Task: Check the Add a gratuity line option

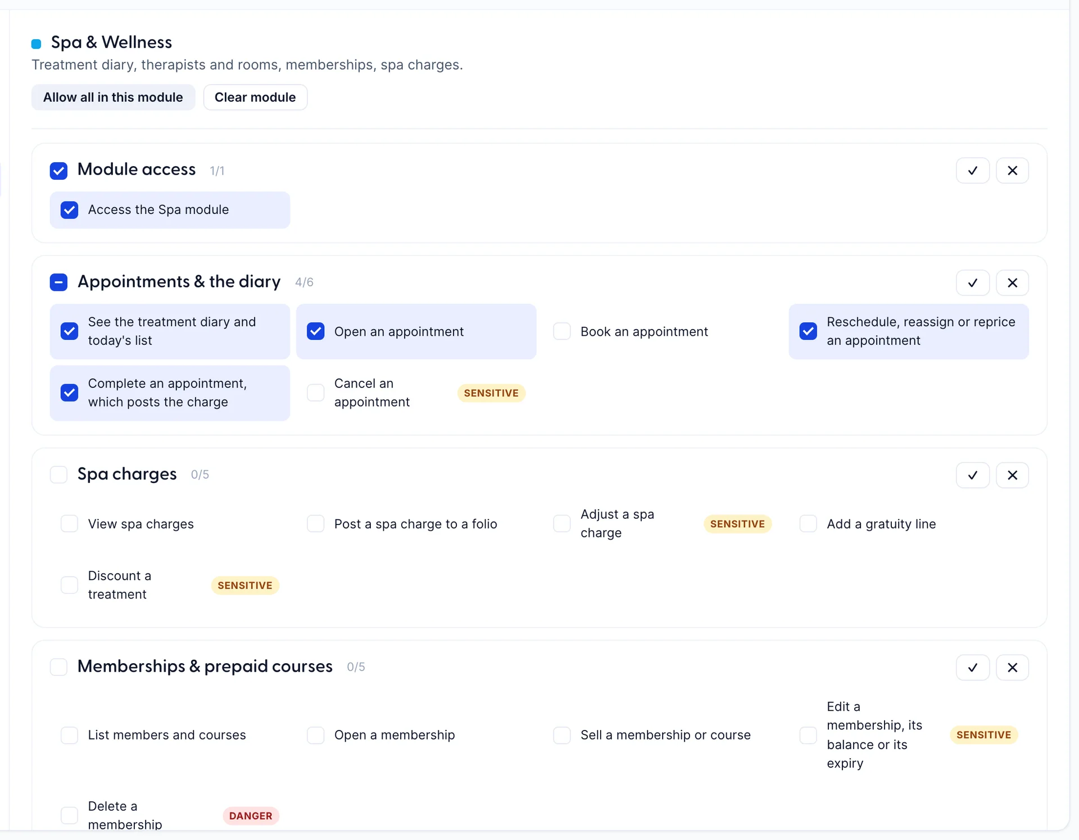Action: tap(808, 523)
